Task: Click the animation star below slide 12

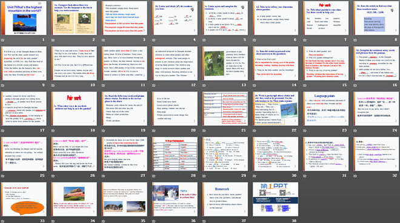Action: pos(154,85)
